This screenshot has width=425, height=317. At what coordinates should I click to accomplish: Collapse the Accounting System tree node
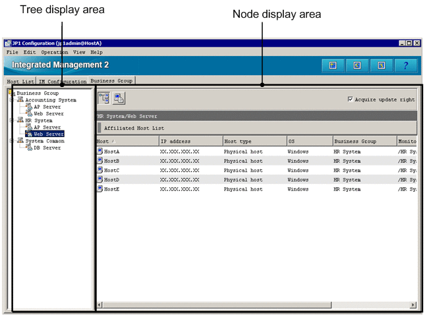coord(12,100)
